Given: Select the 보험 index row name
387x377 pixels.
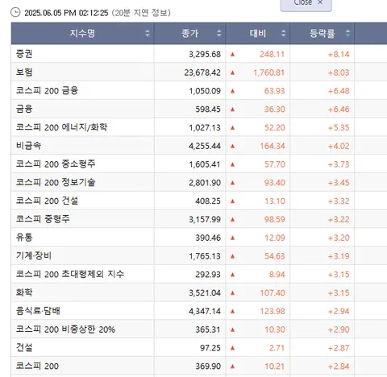Looking at the screenshot, I should tap(24, 72).
